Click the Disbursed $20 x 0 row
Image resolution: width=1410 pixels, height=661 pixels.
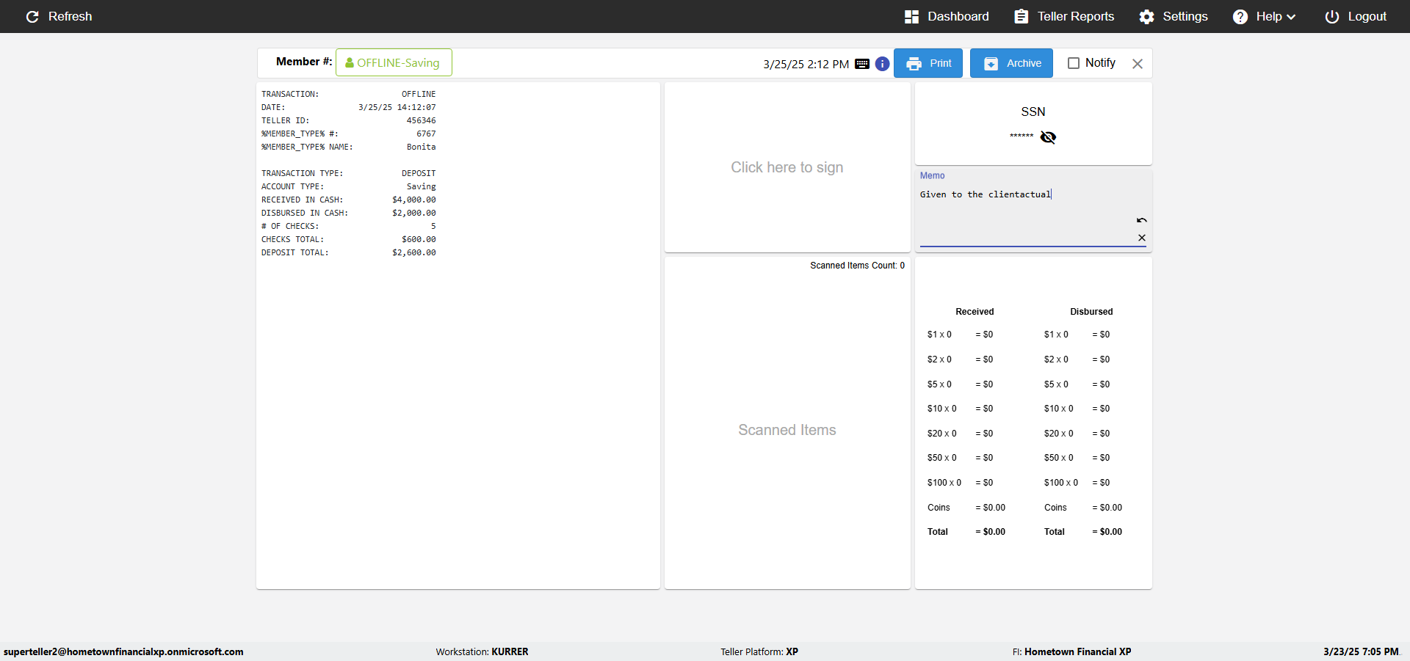[1077, 434]
